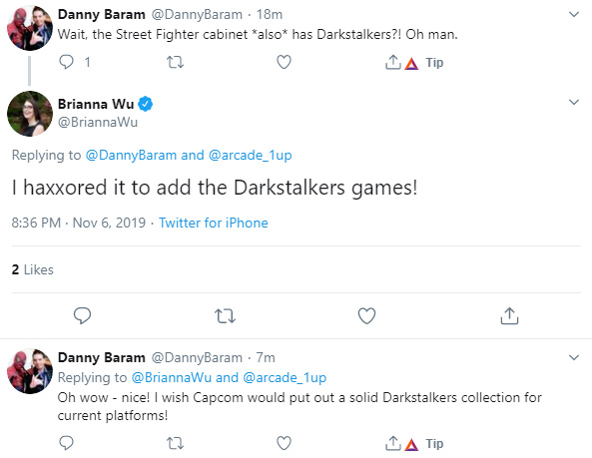The image size is (592, 458).
Task: Share Danny Baram's top tweet
Action: (x=392, y=62)
